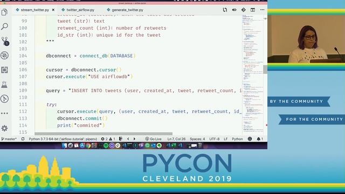Click the vertical scrollbar thumb beside the minimap
This screenshot has width=345, height=194.
265,70
